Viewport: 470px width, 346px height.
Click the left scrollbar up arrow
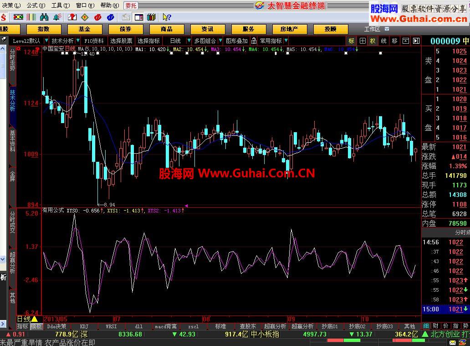(x=3, y=49)
